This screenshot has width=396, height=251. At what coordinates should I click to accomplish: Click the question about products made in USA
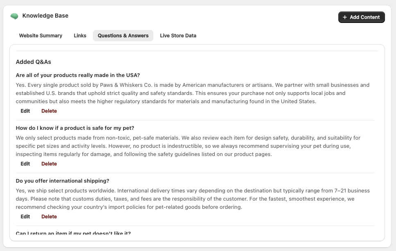78,75
